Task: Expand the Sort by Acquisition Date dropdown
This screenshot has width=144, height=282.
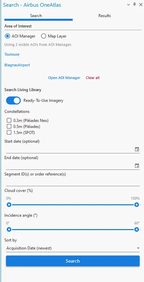Action: [73, 248]
